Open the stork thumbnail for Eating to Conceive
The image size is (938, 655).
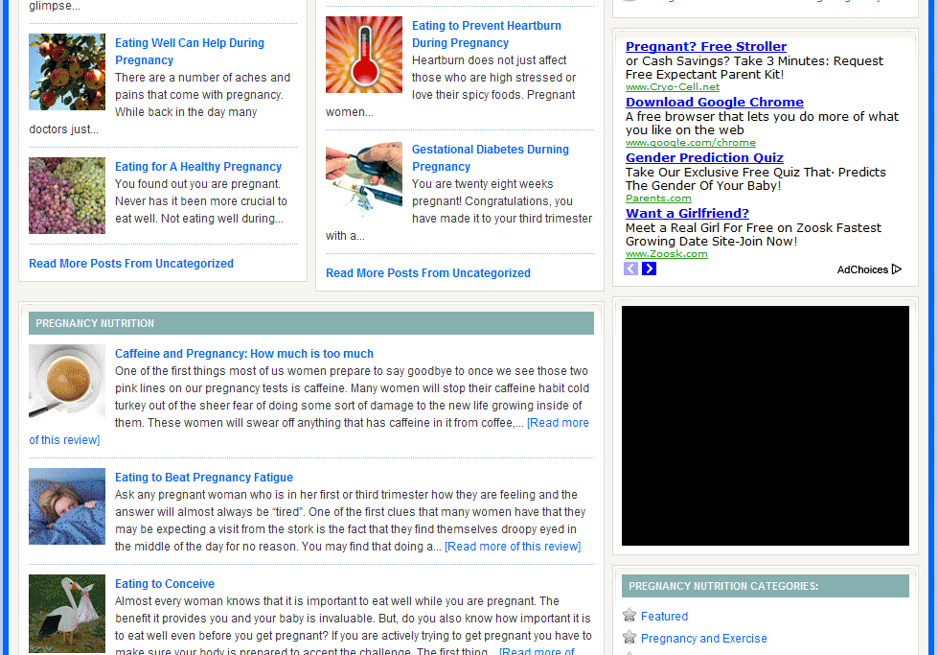pos(67,613)
